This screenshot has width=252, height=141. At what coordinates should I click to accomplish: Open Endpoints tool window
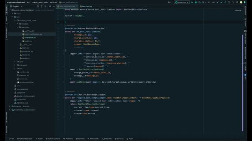pos(107,139)
